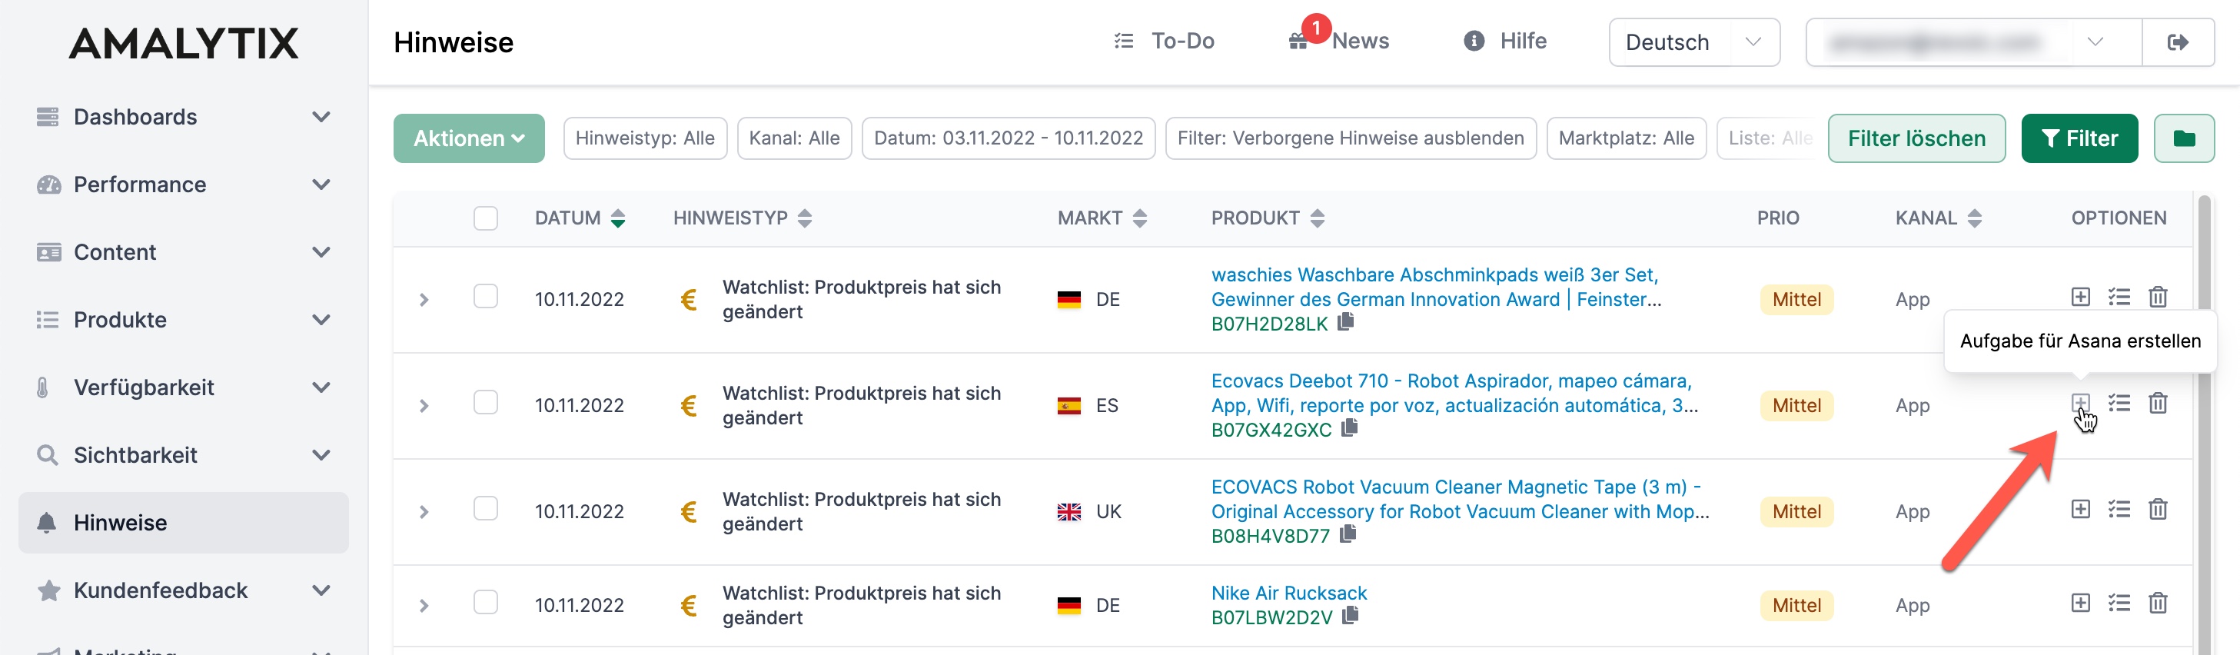Open the waschies Waschbare Abschminkpads product link
Image resolution: width=2240 pixels, height=655 pixels.
1436,287
